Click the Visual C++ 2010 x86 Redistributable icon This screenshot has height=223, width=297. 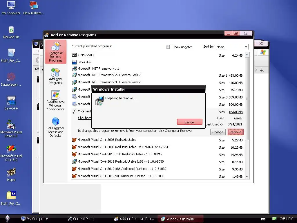(x=74, y=154)
